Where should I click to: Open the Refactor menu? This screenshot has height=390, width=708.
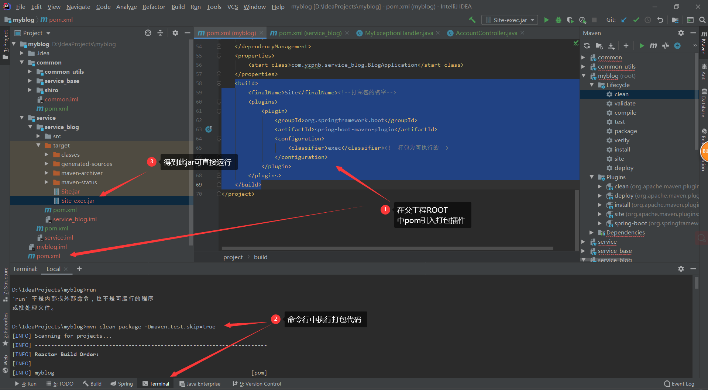pyautogui.click(x=154, y=7)
